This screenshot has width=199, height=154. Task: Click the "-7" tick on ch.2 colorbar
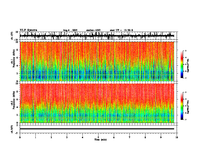pyautogui.click(x=185, y=120)
